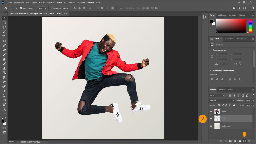
Task: Click the delete layer trash icon
Action: click(249, 141)
